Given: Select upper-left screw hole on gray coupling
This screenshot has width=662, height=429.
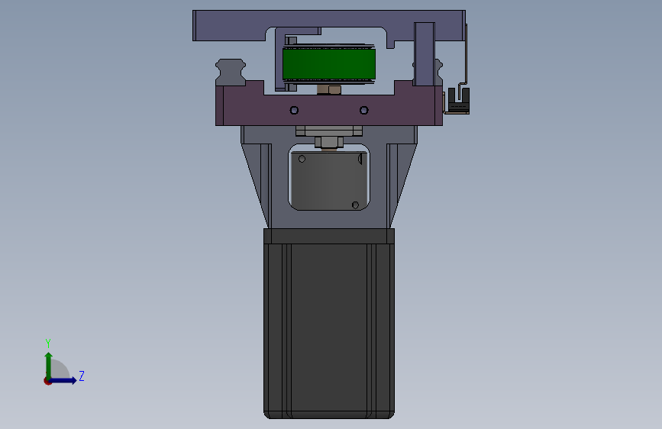Looking at the screenshot, I should [x=302, y=159].
